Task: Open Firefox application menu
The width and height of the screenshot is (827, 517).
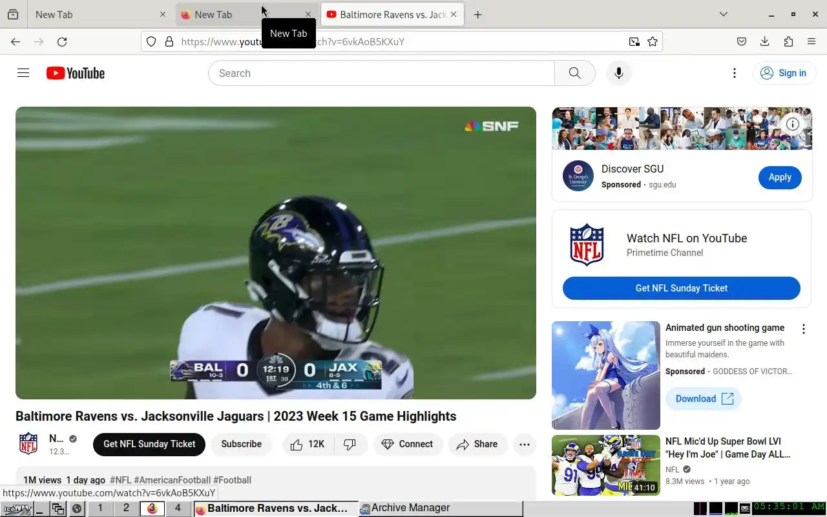Action: 811,41
